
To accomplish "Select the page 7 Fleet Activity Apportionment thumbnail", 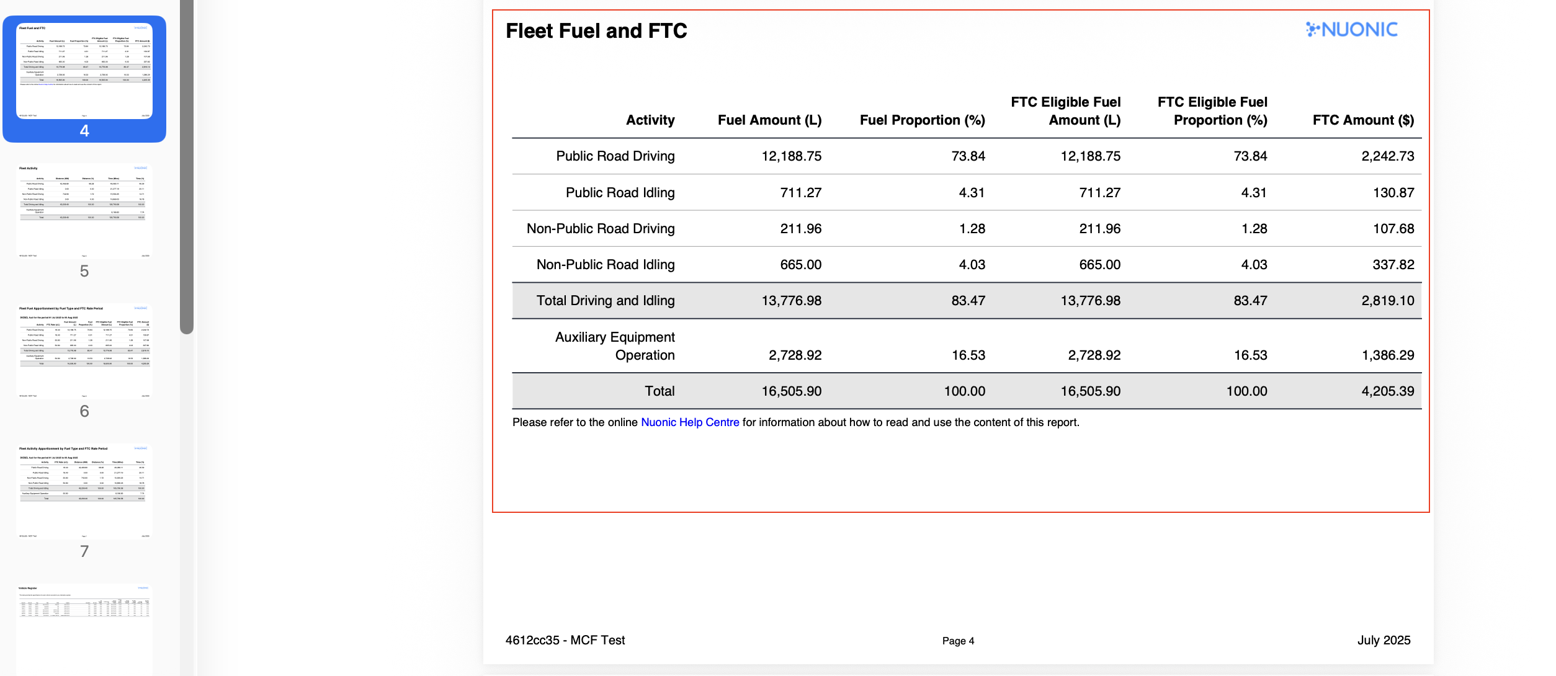I will click(x=84, y=490).
